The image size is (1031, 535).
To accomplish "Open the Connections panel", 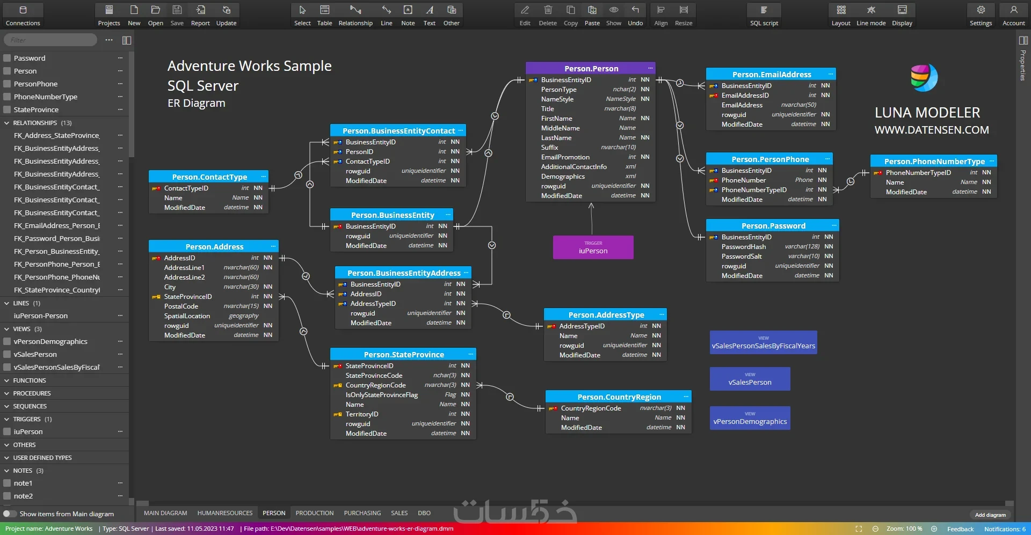I will [23, 15].
